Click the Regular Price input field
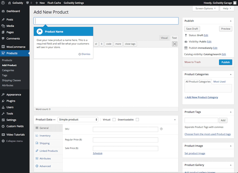 click(125, 140)
